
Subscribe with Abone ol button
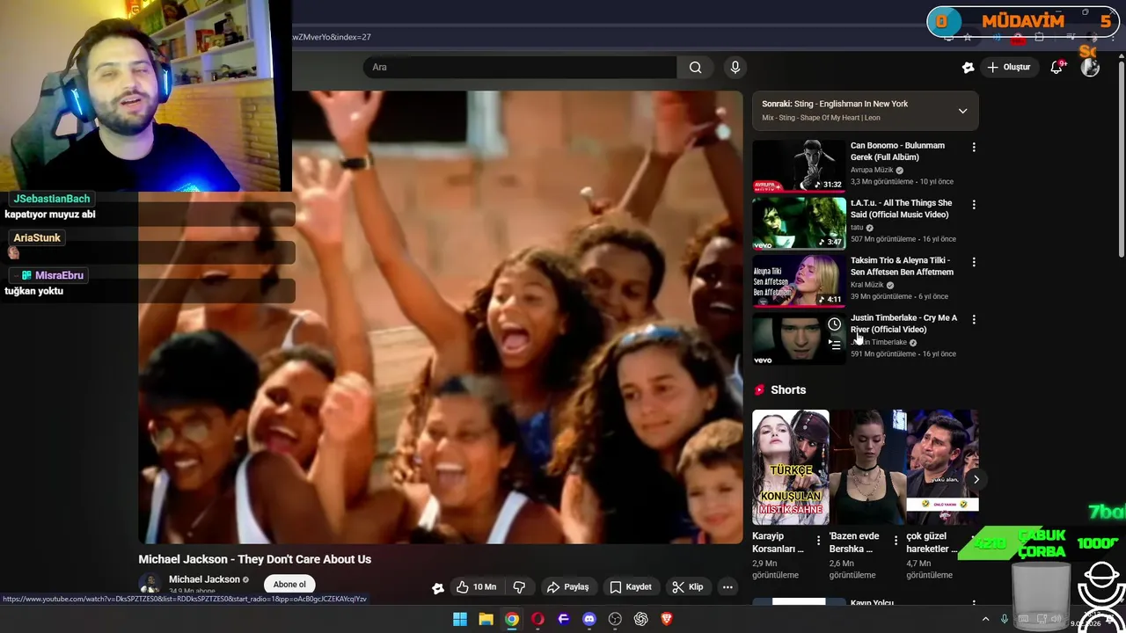[x=289, y=585]
